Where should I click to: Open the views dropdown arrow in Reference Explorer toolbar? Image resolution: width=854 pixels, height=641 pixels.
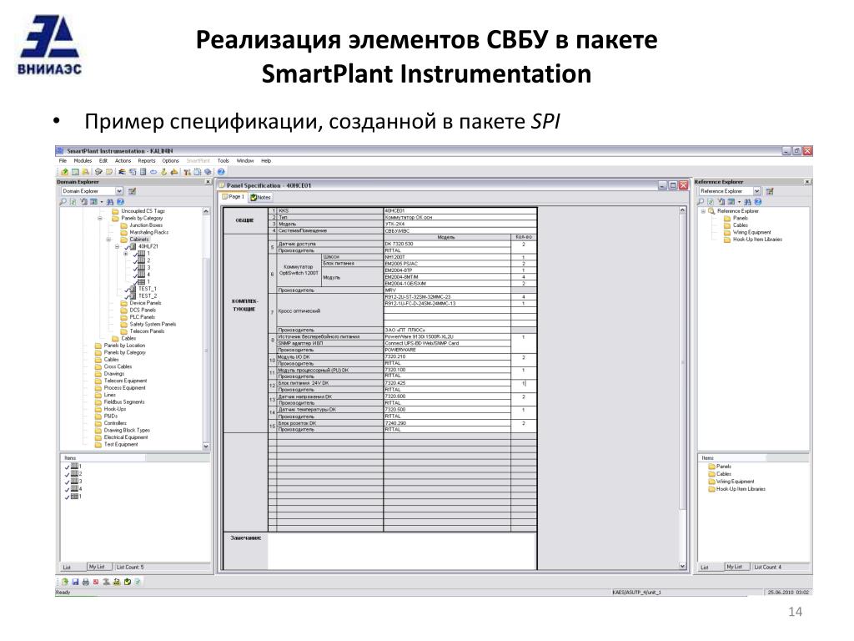(x=739, y=202)
